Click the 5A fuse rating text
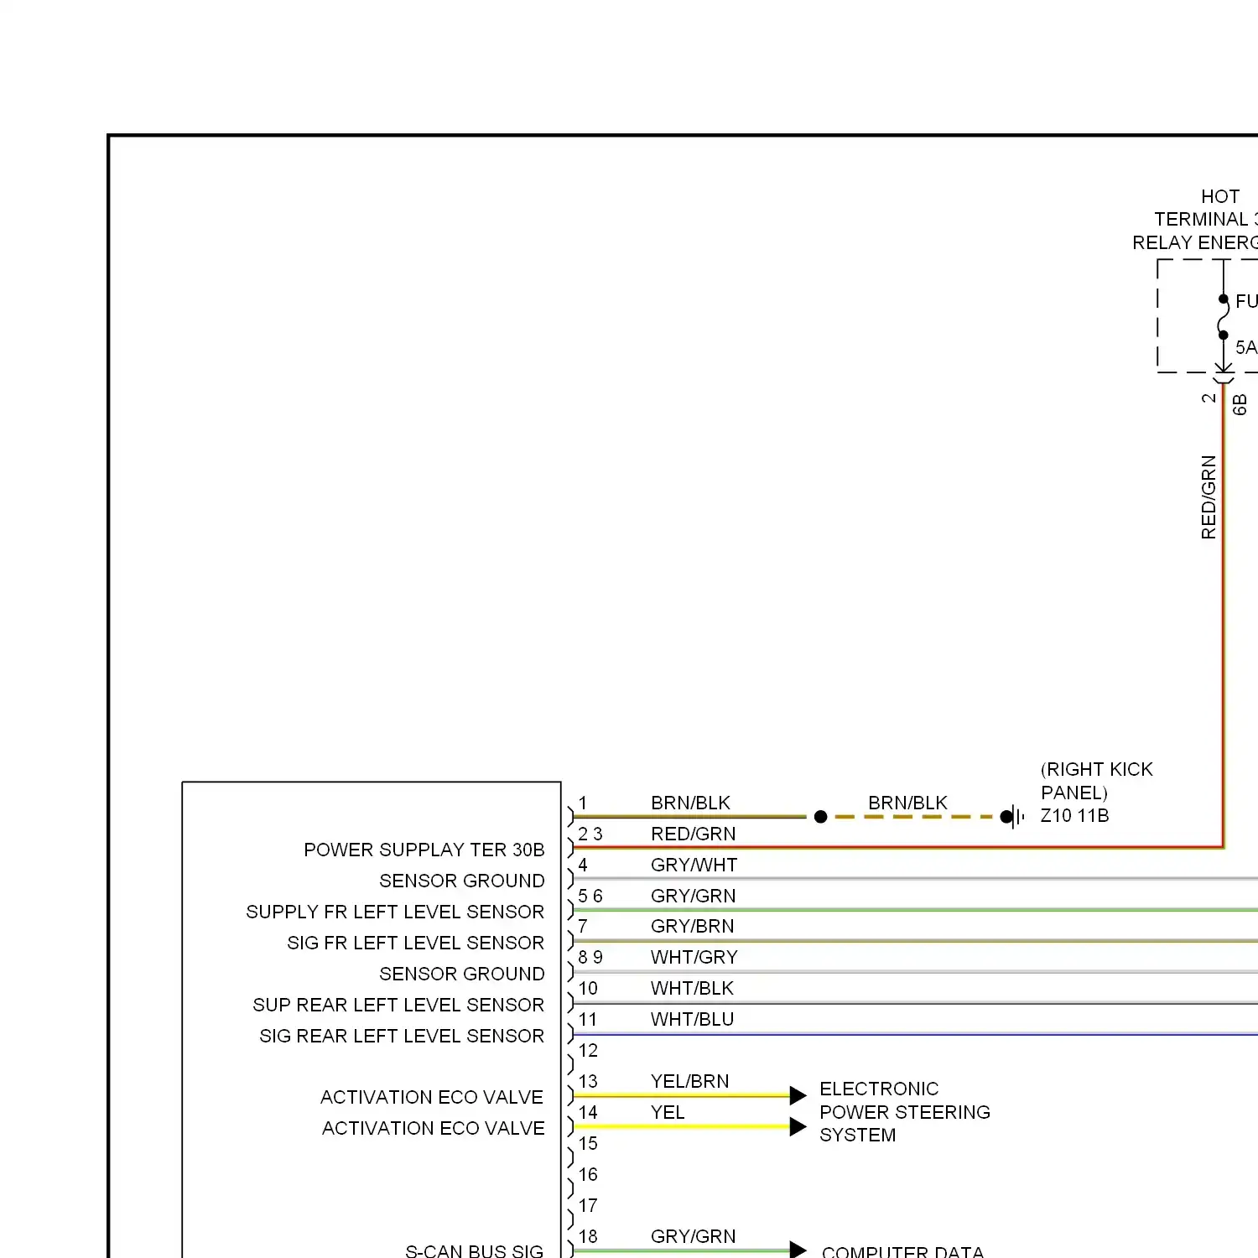1258x1258 pixels. tap(1246, 347)
